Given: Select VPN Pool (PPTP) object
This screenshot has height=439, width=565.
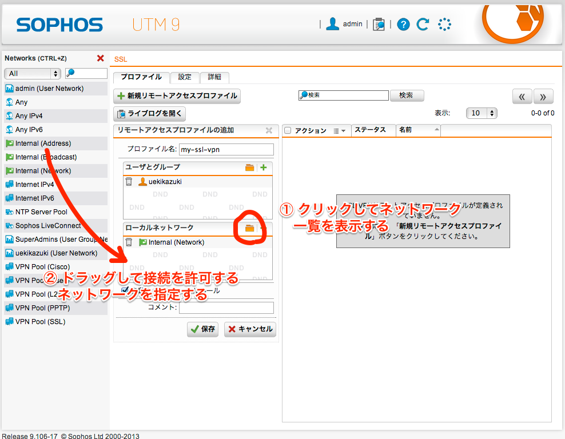Looking at the screenshot, I should (x=56, y=308).
